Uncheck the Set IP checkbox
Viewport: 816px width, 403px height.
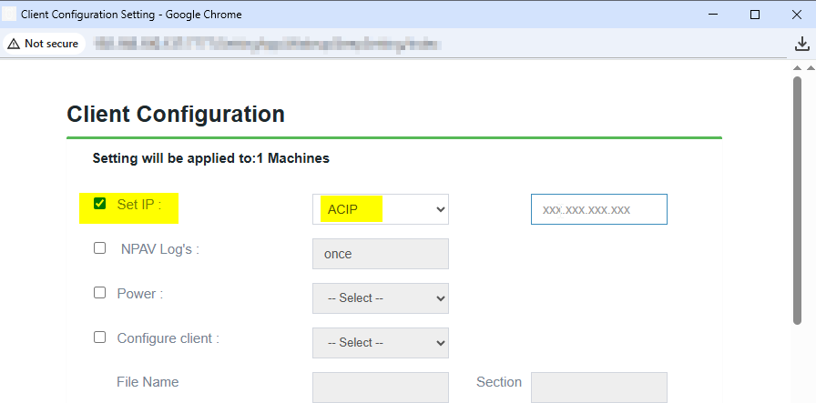[100, 204]
